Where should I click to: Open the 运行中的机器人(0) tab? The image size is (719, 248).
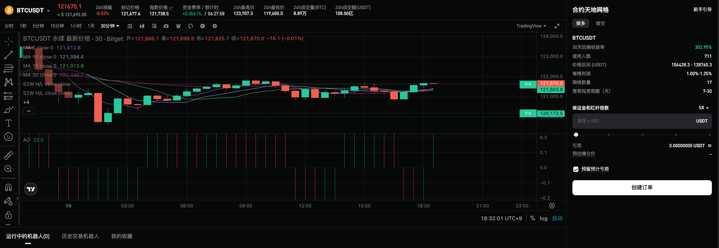click(28, 236)
